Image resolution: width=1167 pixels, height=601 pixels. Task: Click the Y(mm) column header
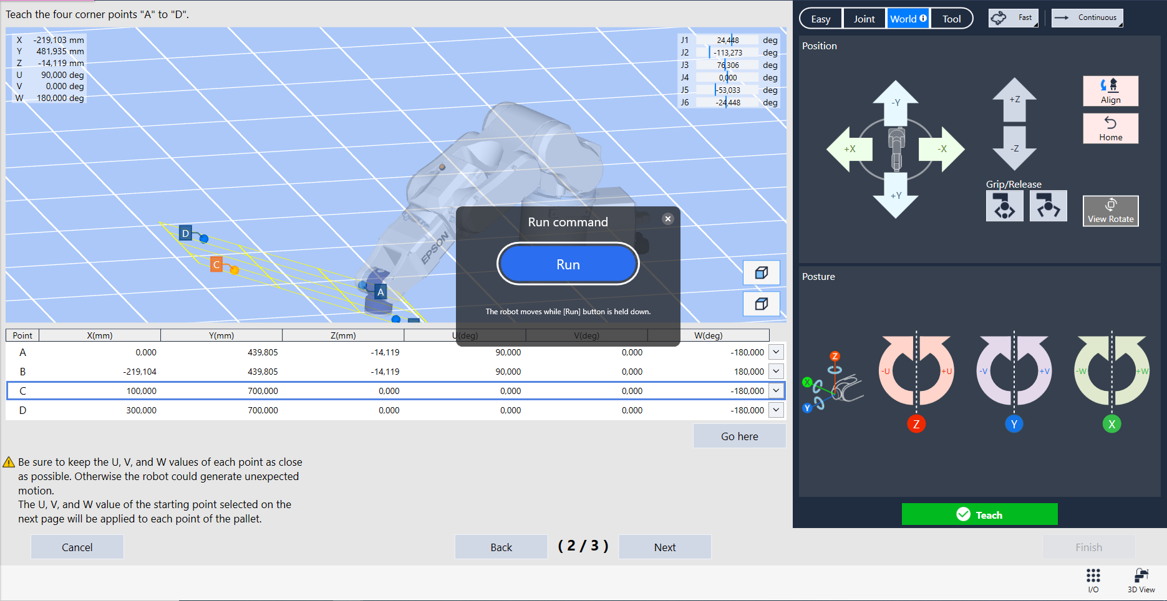[x=221, y=335]
